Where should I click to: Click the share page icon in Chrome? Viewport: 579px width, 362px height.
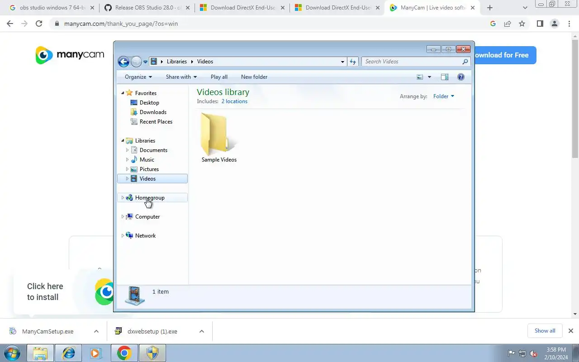[x=508, y=24]
